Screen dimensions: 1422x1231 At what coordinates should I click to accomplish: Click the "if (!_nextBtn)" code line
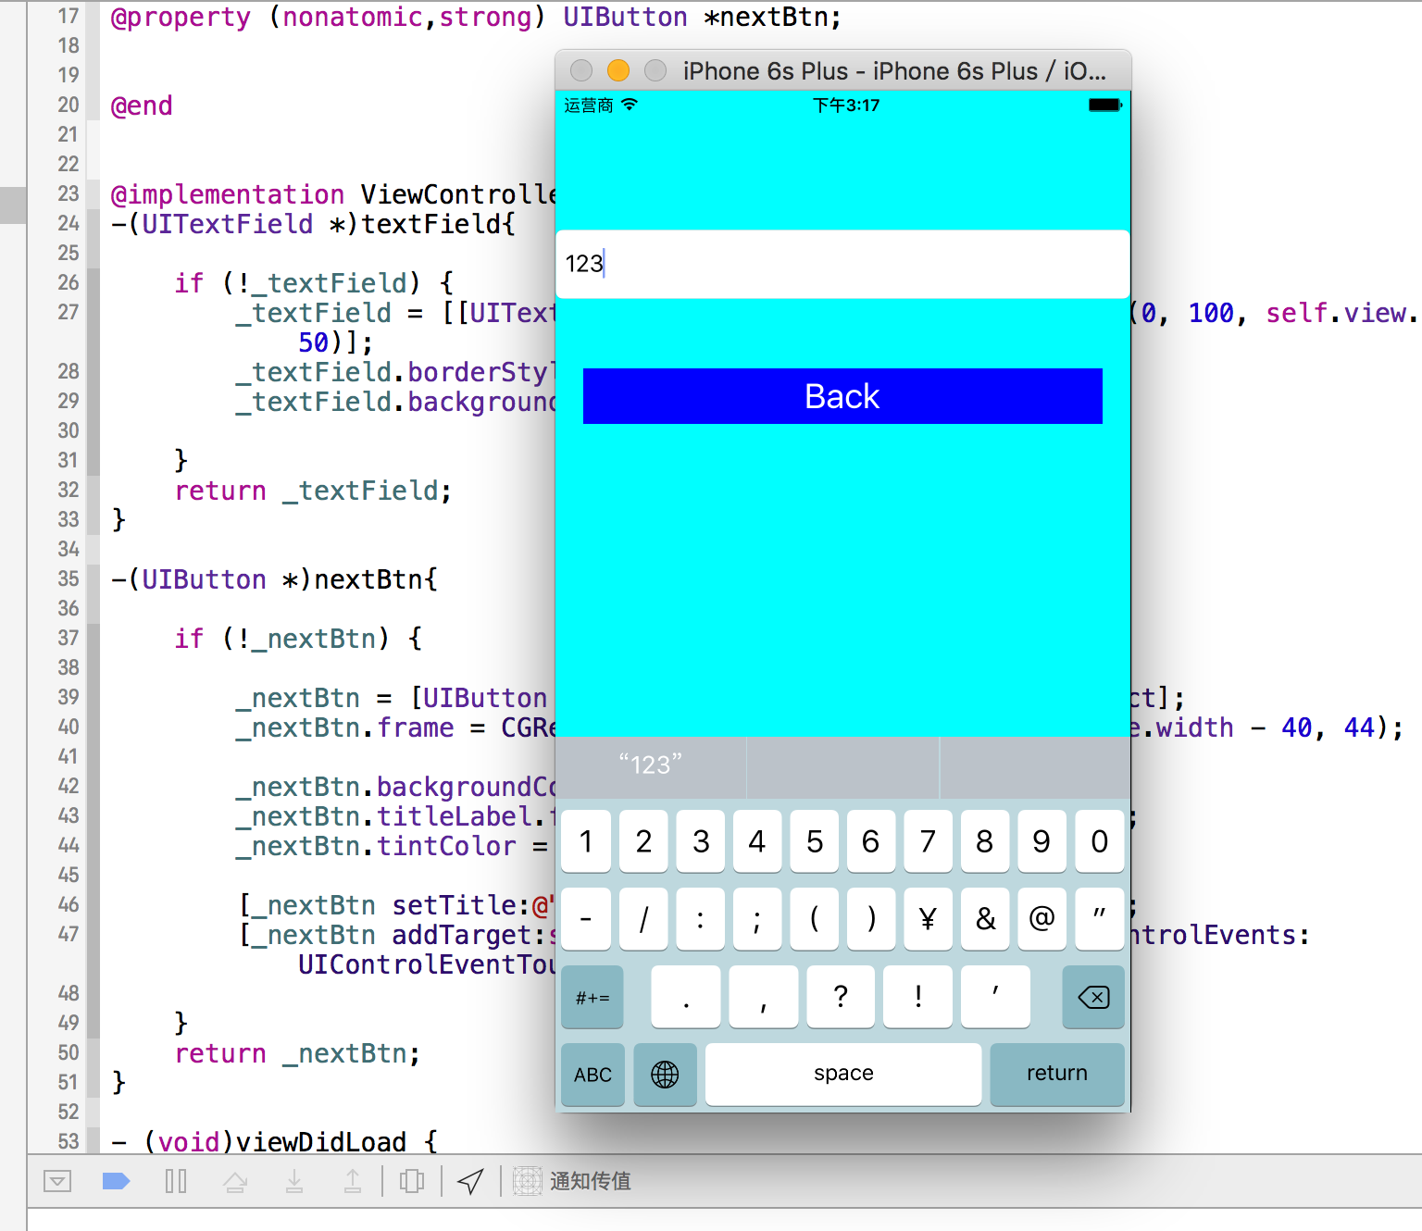coord(298,639)
